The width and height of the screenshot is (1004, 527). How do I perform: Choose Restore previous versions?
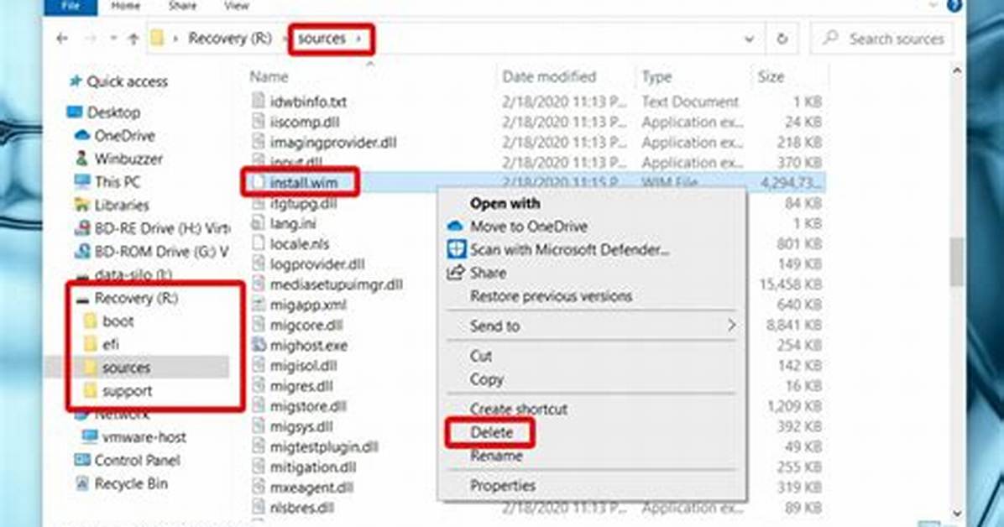click(551, 296)
